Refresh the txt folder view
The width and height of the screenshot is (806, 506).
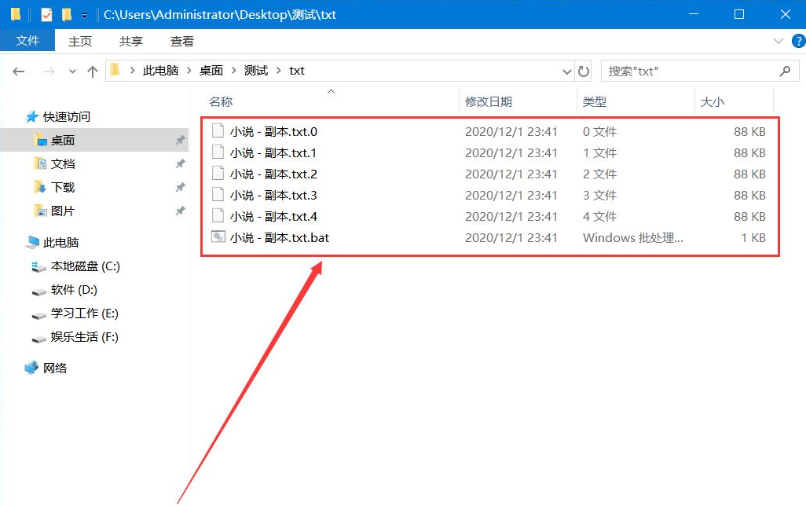click(584, 71)
